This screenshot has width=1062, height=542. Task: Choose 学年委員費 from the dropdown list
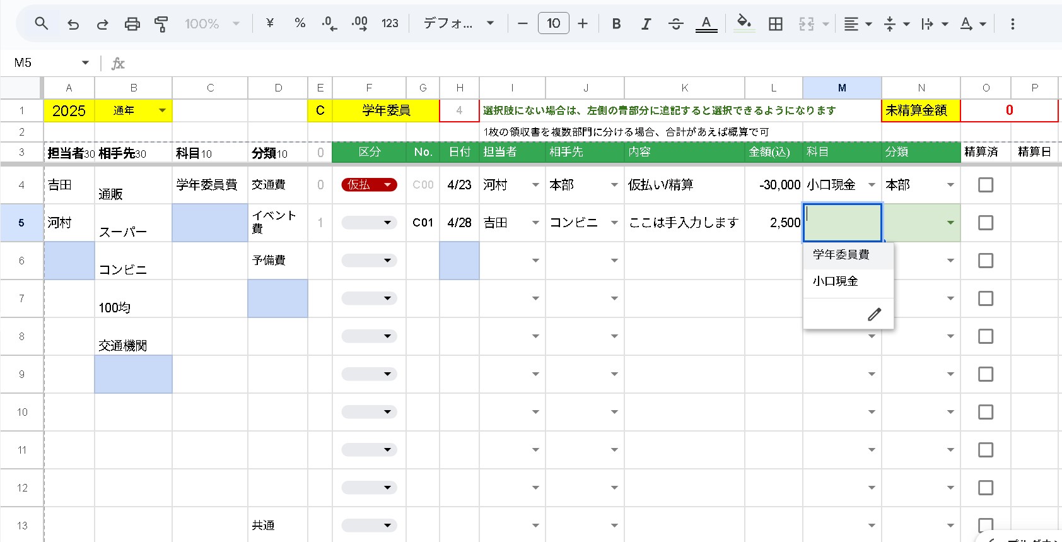click(x=841, y=255)
